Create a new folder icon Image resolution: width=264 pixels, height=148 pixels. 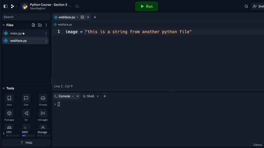point(40,25)
